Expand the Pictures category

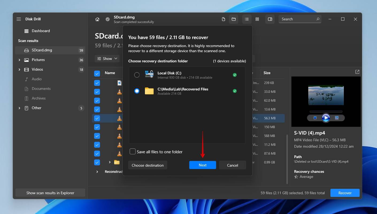(x=19, y=60)
